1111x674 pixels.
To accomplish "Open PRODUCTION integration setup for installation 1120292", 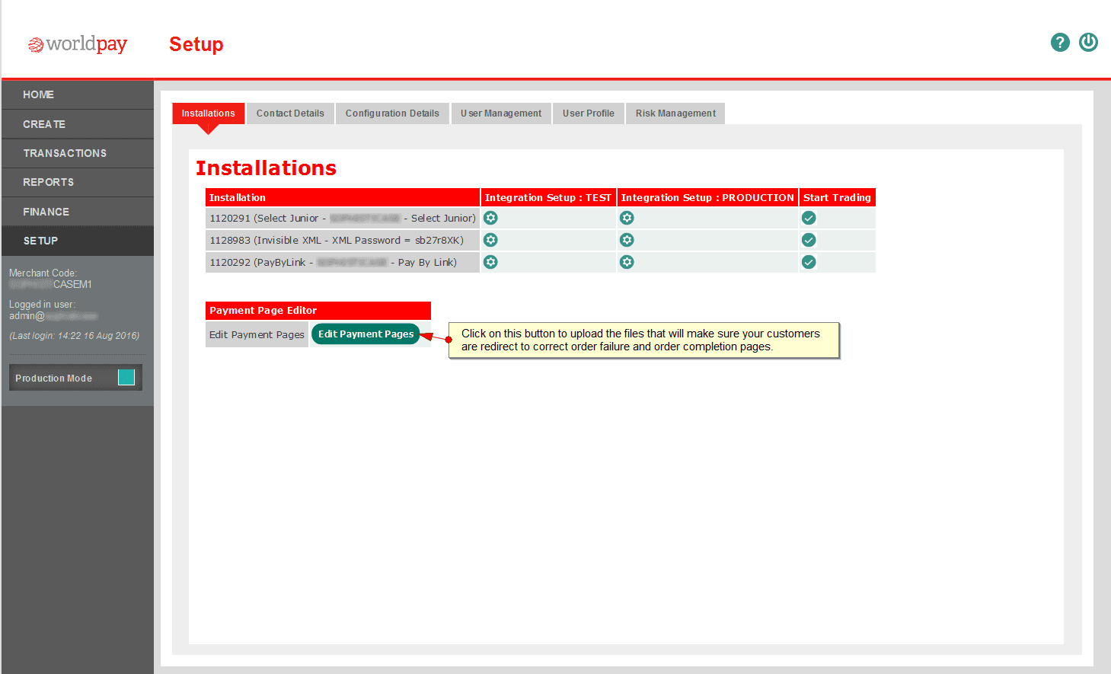I will click(x=627, y=262).
